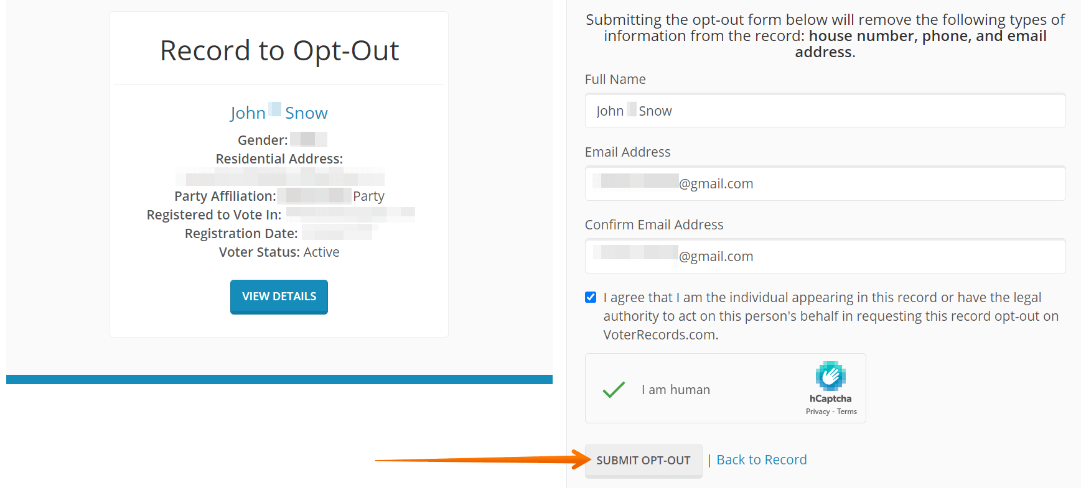The height and width of the screenshot is (488, 1081).
Task: Uncheck the legal authority agreement checkbox
Action: (x=590, y=297)
